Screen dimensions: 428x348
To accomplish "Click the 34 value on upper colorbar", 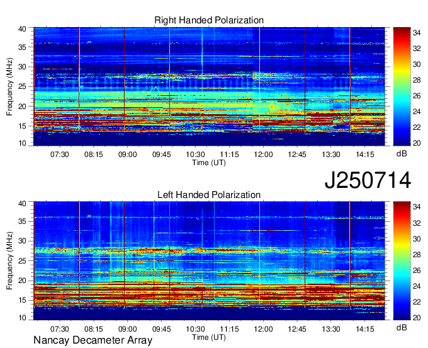I will (x=417, y=33).
